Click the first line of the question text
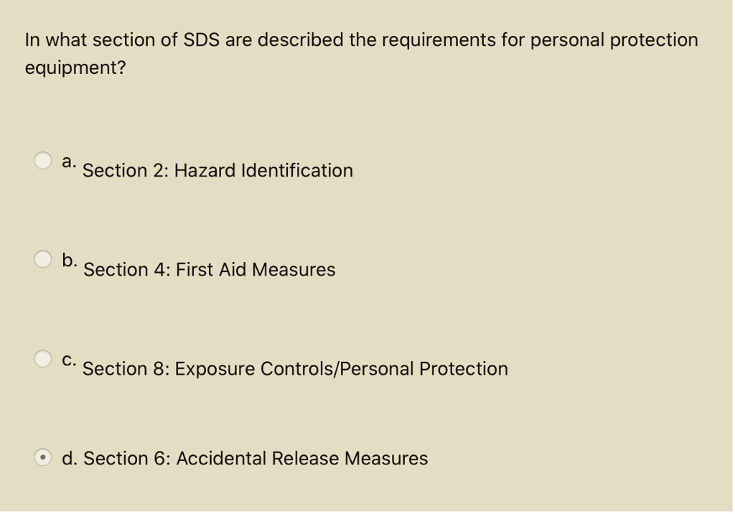Screen dimensions: 735x514 pyautogui.click(x=361, y=40)
